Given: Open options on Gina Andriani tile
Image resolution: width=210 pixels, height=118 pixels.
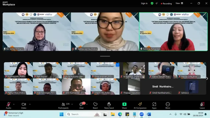Looking at the screenshot, I should (118, 65).
